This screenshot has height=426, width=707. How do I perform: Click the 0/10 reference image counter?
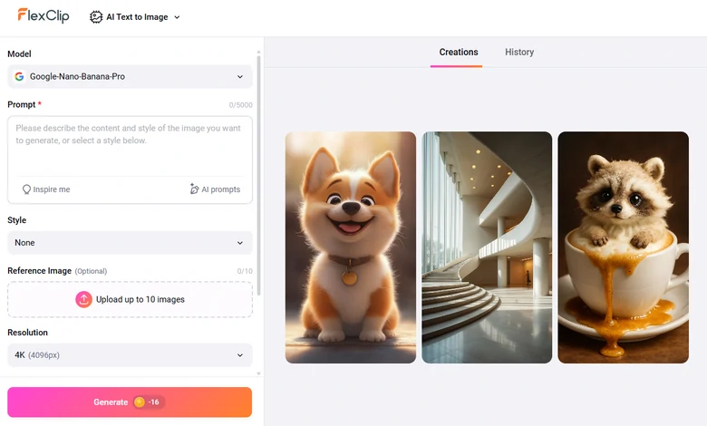[245, 271]
